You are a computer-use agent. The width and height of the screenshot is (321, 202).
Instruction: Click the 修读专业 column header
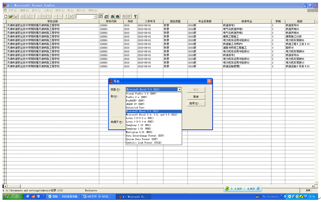pos(247,21)
